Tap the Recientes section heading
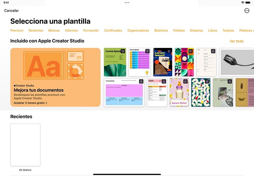 21,117
